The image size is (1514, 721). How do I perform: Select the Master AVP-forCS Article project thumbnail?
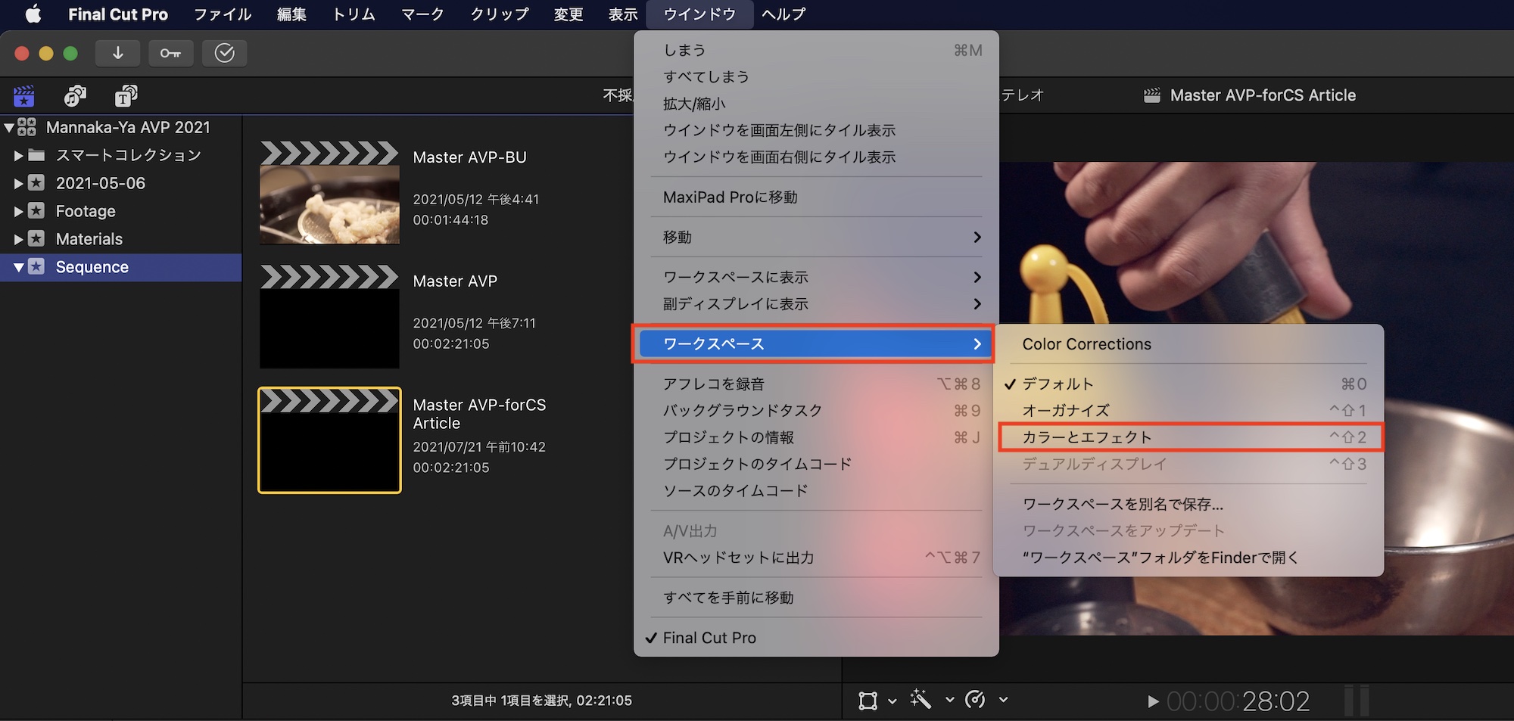pyautogui.click(x=329, y=440)
